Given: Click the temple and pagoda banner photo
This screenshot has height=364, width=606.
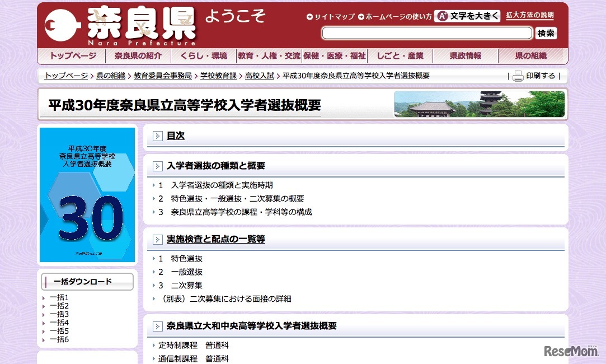Looking at the screenshot, I should click(x=479, y=104).
